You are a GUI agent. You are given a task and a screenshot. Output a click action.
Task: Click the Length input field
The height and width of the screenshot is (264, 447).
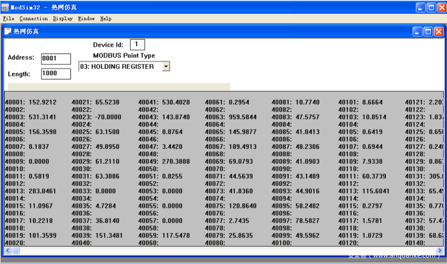pos(56,74)
